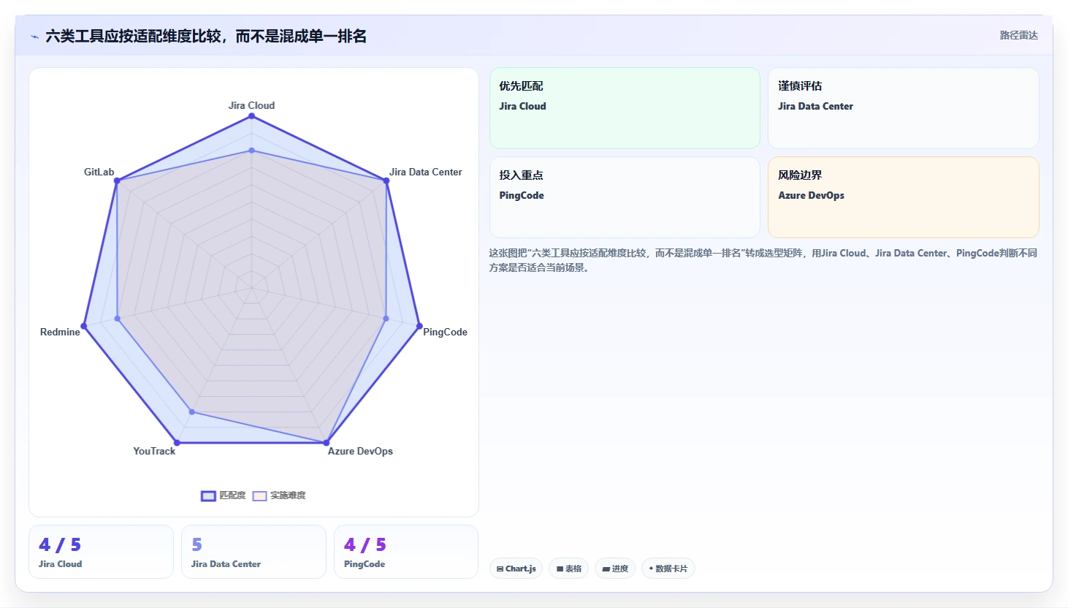Click the Jira Cloud axis label on radar
This screenshot has height=608, width=1068.
pos(251,105)
